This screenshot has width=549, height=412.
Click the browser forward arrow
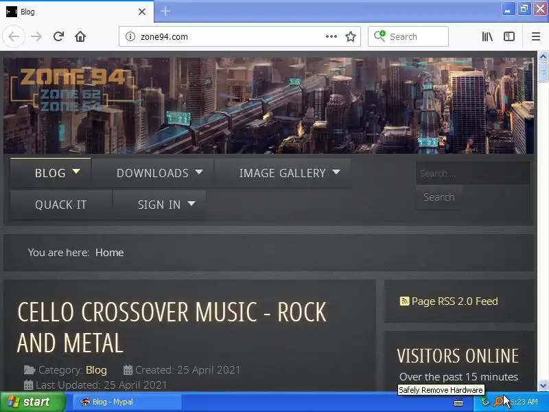pos(36,36)
